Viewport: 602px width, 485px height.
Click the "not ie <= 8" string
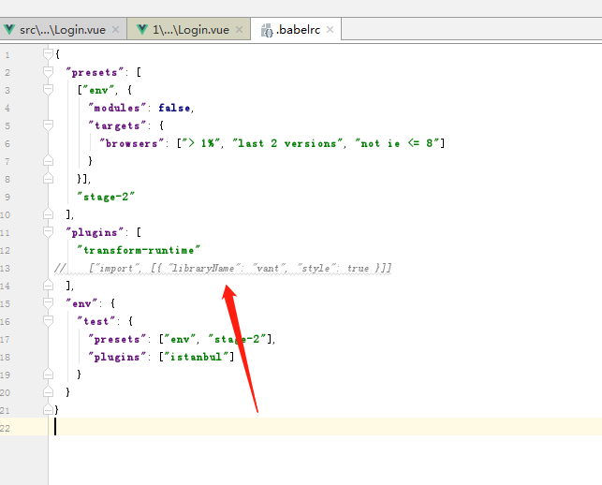pos(397,143)
